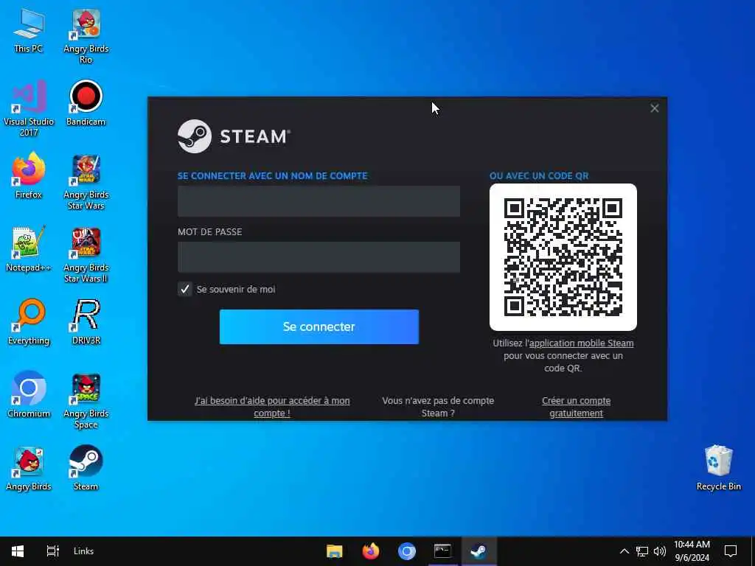Select the Notepad++ desktop shortcut
The width and height of the screenshot is (755, 566).
pos(29,249)
